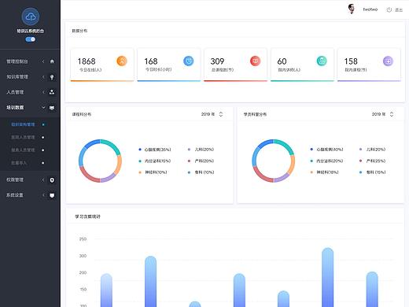Click the twotwo username

(370, 9)
